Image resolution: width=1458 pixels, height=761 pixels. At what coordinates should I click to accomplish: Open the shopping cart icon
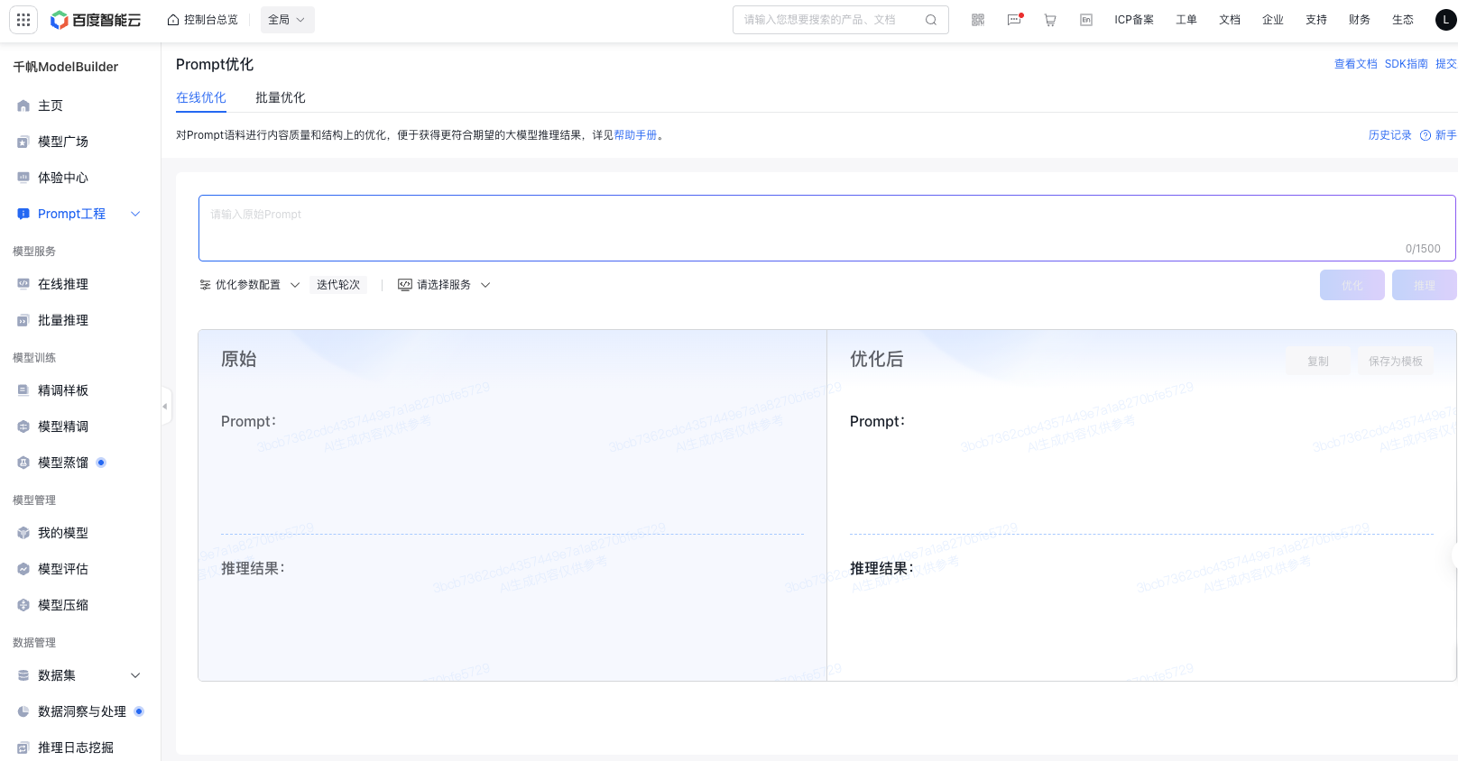click(x=1050, y=20)
